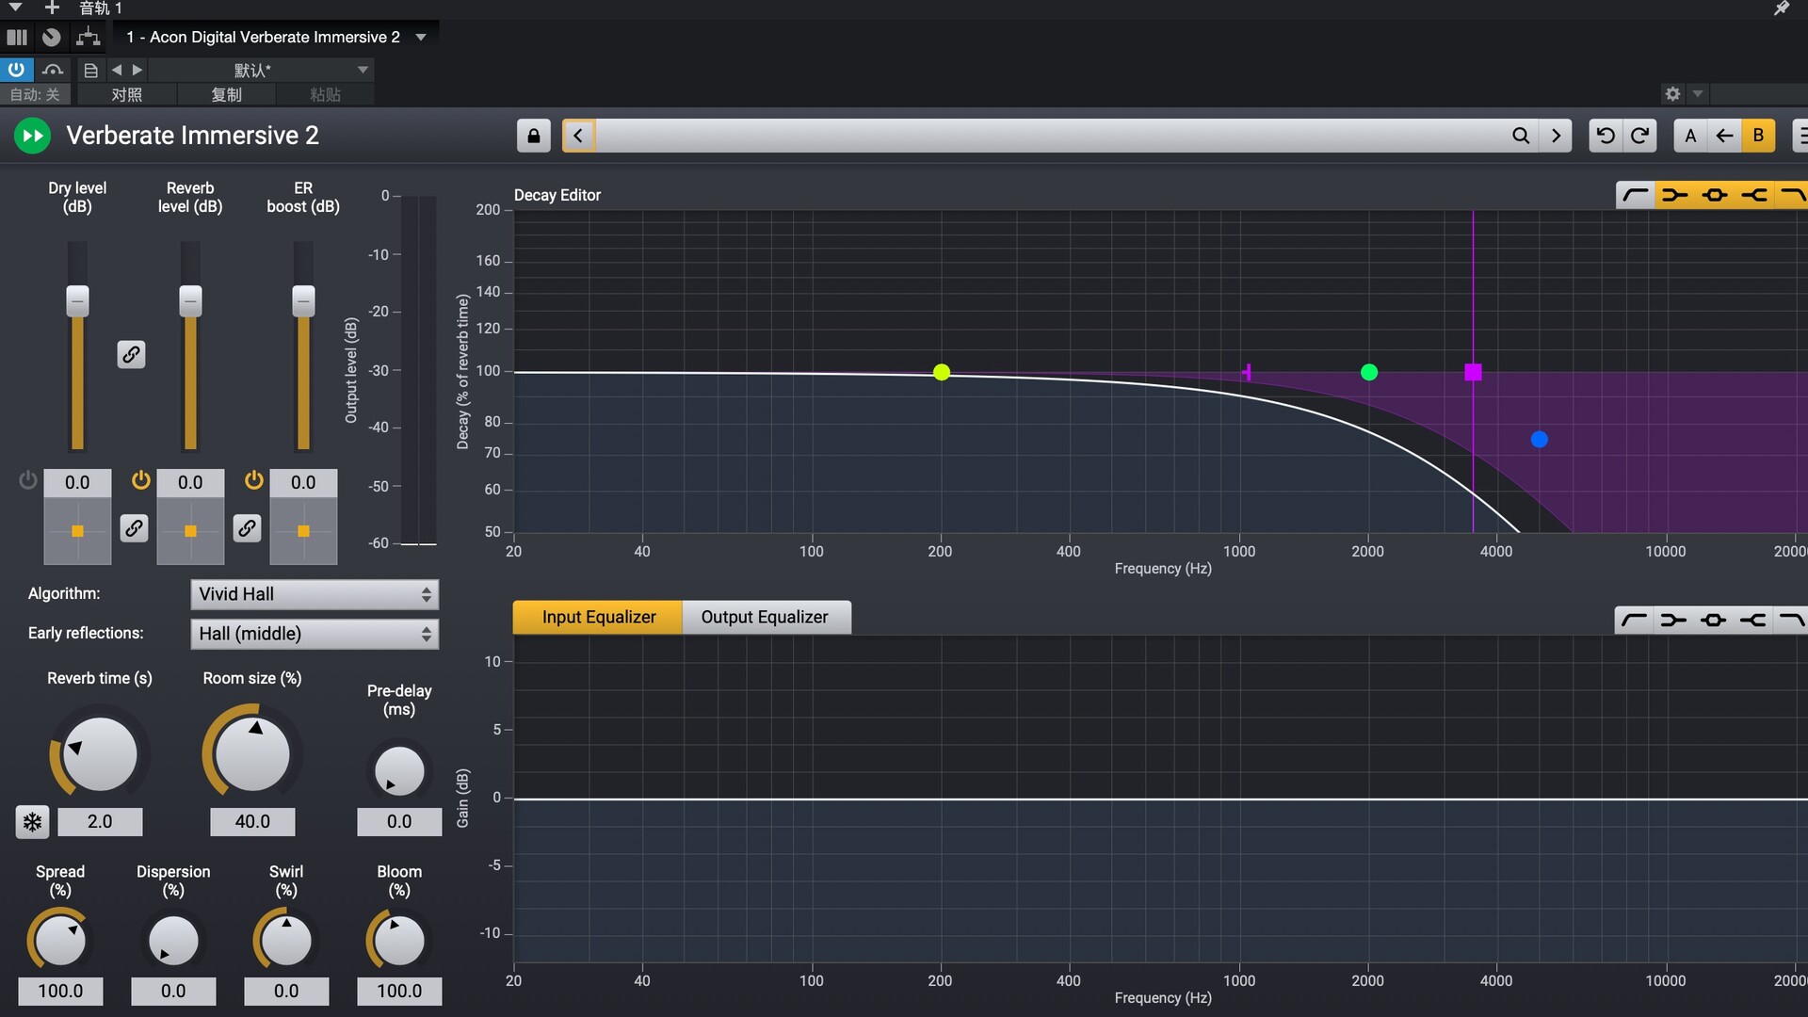1808x1017 pixels.
Task: Toggle plugin bypass power button in host bar
Action: click(x=16, y=70)
